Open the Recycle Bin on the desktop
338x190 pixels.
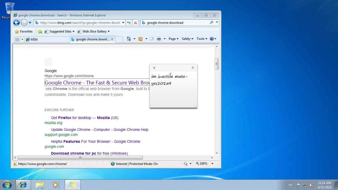[x=9, y=11]
